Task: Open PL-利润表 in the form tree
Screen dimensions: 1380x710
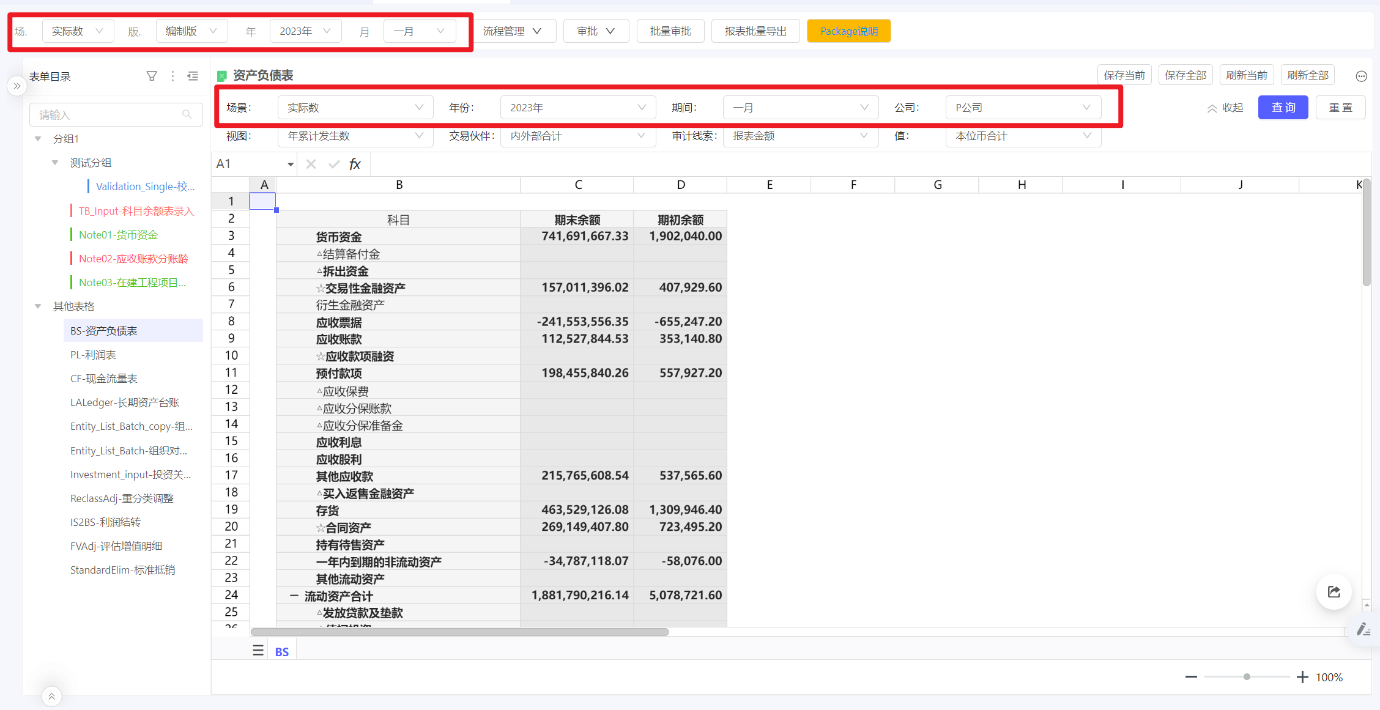Action: click(93, 355)
